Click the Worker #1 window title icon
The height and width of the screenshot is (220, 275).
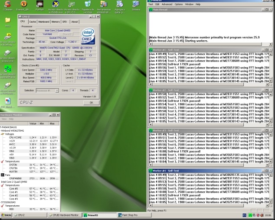click(151, 50)
